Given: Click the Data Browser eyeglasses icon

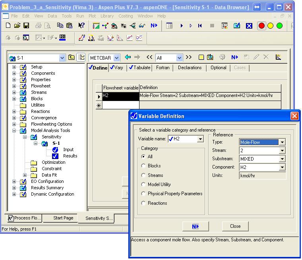Looking at the screenshot, I should pyautogui.click(x=142, y=25).
